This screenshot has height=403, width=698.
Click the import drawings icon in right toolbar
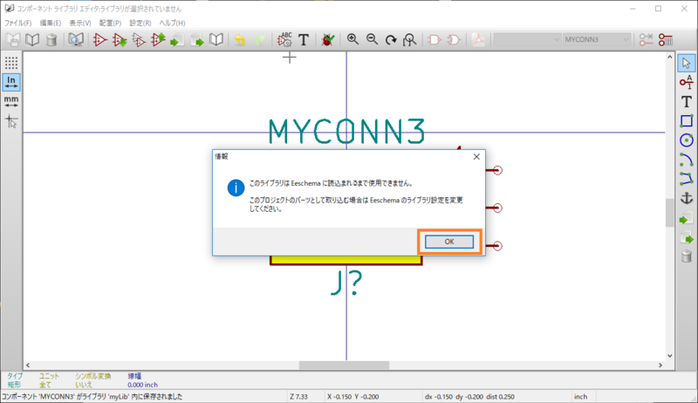click(x=687, y=218)
